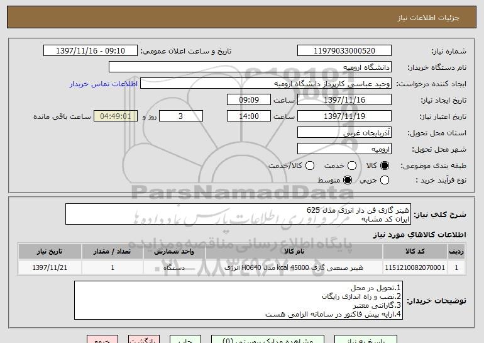The height and width of the screenshot is (343, 484).
Task: Click the تعداد / مقدار column header
Action: [113, 252]
